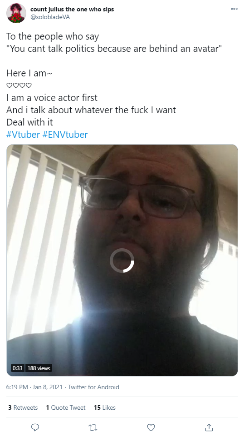Click the video loading spinner

point(122,261)
